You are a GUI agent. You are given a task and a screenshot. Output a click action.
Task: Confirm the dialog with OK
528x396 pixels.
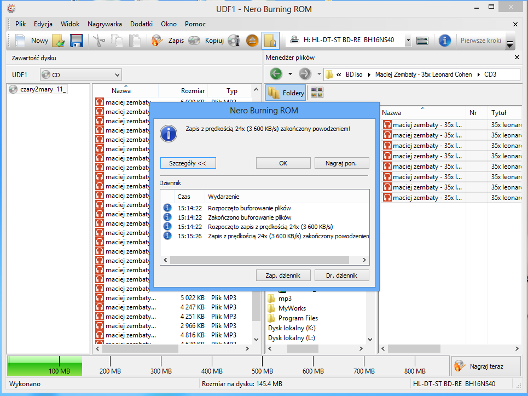(x=283, y=163)
